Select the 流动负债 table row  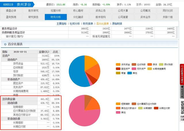pyautogui.click(x=31, y=103)
